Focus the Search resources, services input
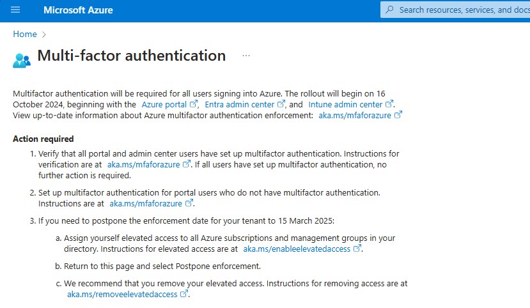Screen dimensions: 530x308 tap(455, 10)
